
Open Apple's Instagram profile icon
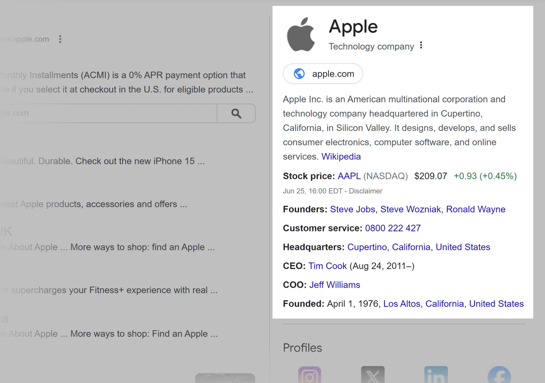click(309, 376)
